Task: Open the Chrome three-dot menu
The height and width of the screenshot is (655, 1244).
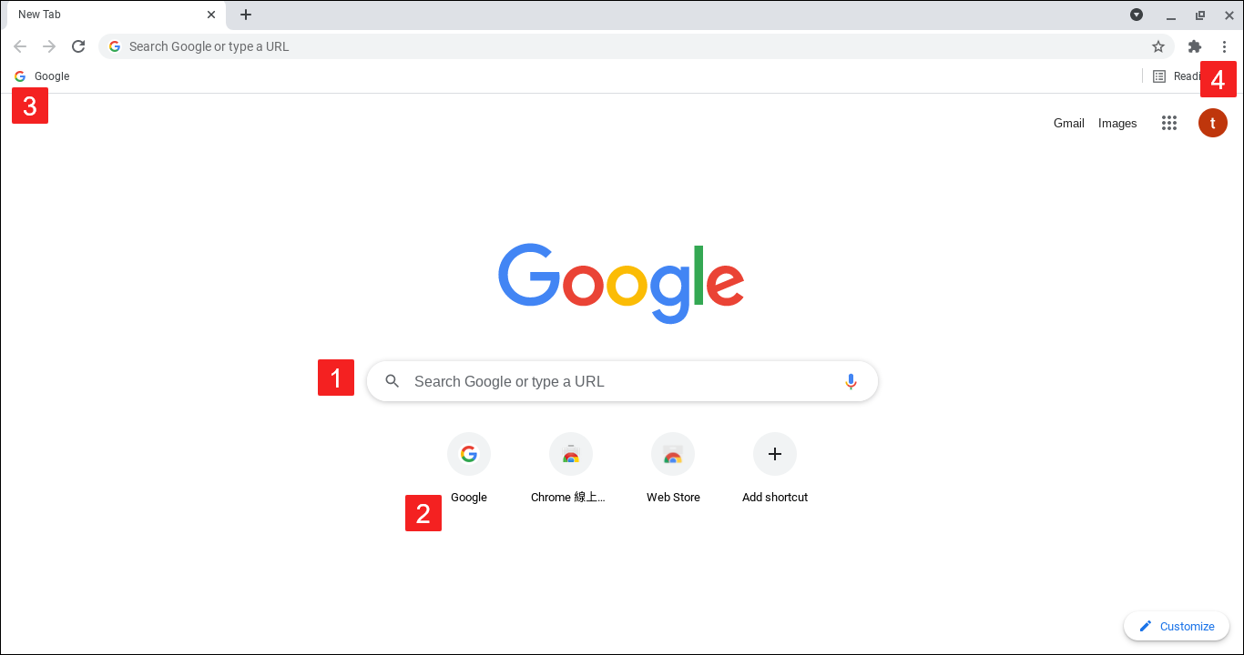Action: coord(1225,46)
